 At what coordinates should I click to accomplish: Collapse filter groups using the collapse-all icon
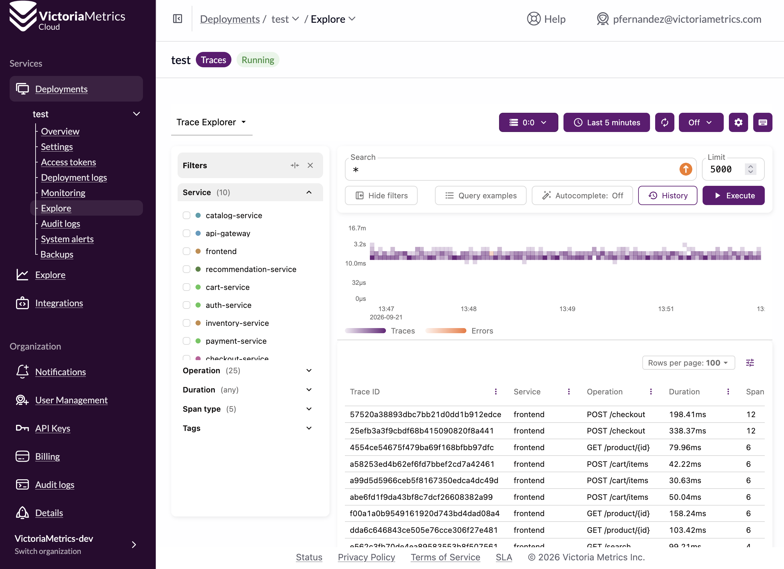coord(295,166)
